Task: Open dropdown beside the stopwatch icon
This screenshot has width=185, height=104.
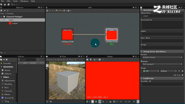Action: [x=66, y=11]
